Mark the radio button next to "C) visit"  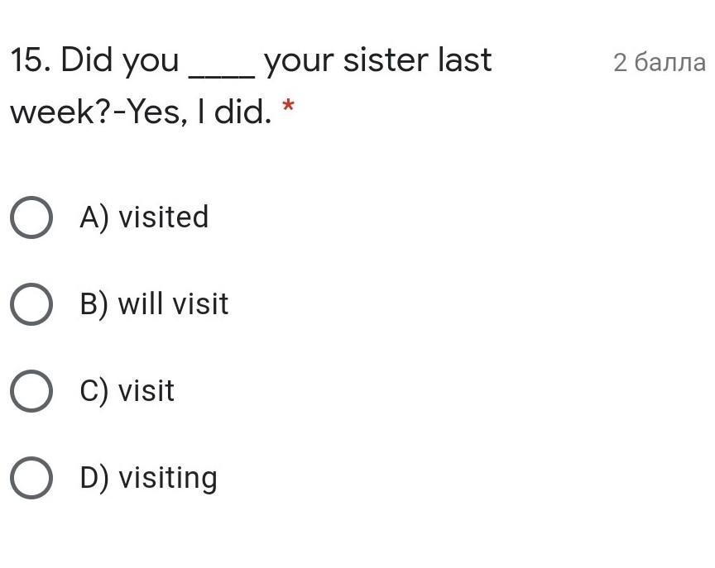pyautogui.click(x=31, y=391)
